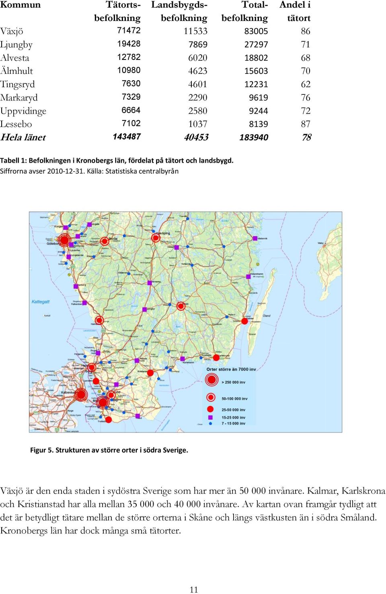Select Alvesta's tätort value 12782
Viewport: 386px width, 594px height.
129,57
